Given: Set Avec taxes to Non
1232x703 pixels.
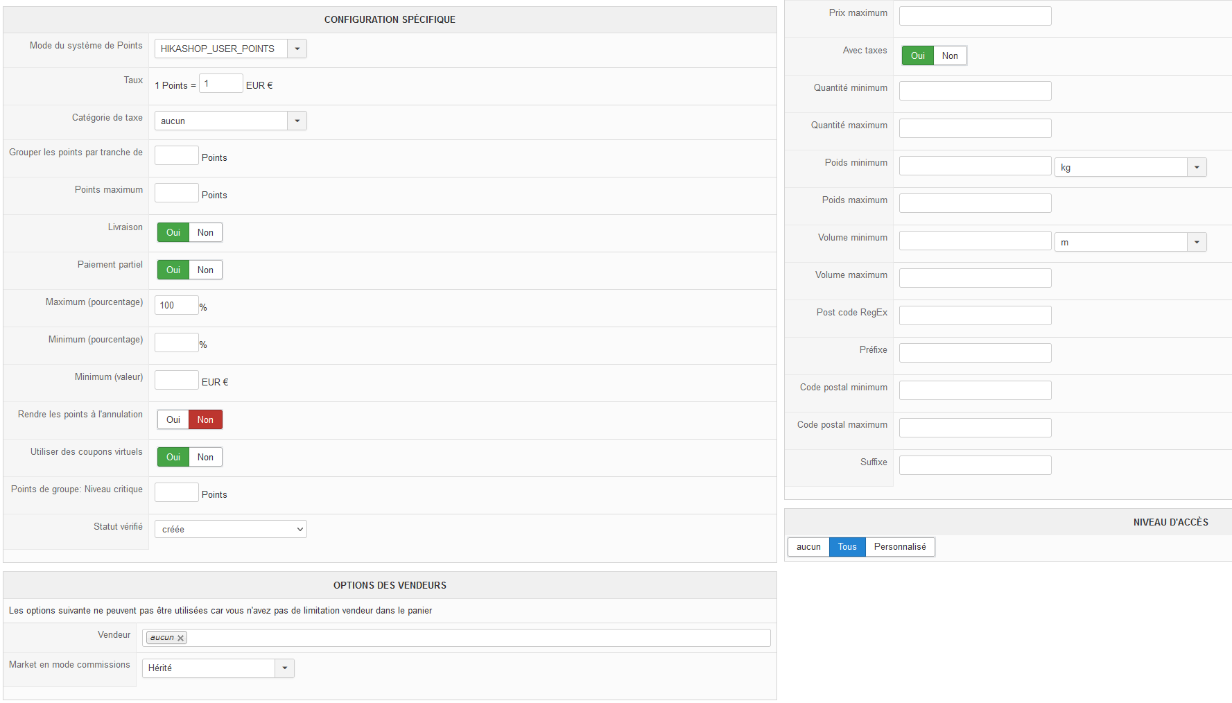Looking at the screenshot, I should 950,55.
